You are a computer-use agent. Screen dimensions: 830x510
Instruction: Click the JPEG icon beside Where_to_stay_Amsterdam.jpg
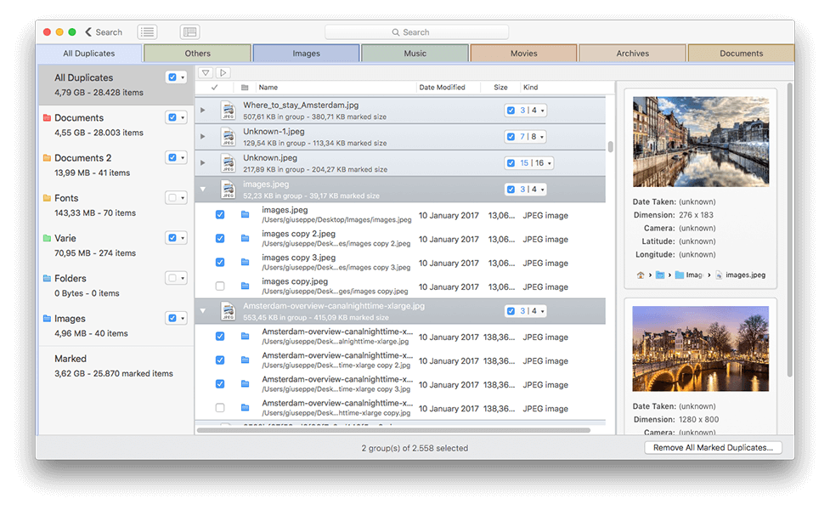228,110
